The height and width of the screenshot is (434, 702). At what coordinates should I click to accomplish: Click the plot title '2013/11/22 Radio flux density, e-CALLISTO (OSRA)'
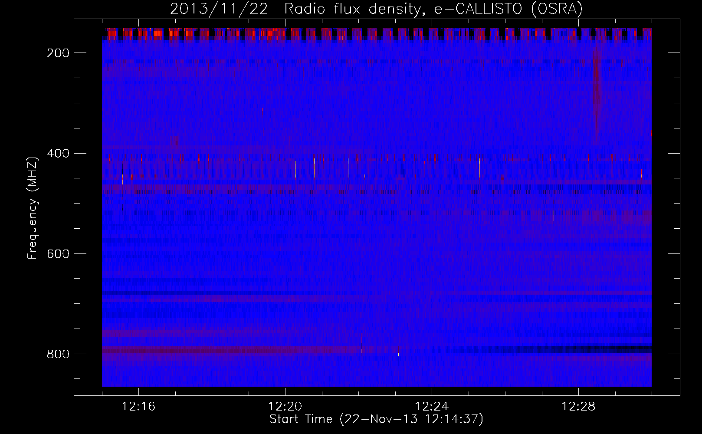click(376, 9)
